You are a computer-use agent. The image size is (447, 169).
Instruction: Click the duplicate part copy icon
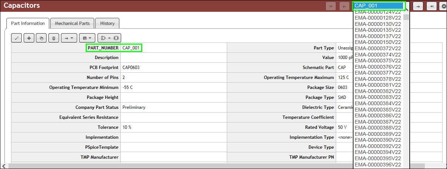pos(41,38)
